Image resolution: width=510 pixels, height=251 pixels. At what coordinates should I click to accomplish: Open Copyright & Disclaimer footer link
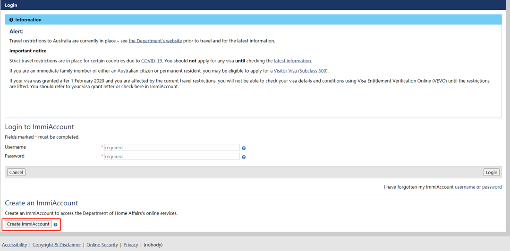click(x=57, y=245)
